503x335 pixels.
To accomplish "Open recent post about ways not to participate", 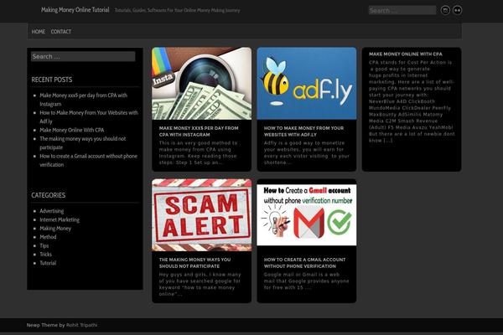I will click(x=83, y=143).
